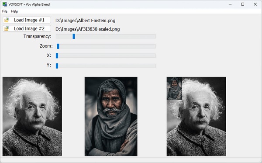Click the Load Image #2 button
Viewport: 262px width, 163px height.
pos(27,28)
